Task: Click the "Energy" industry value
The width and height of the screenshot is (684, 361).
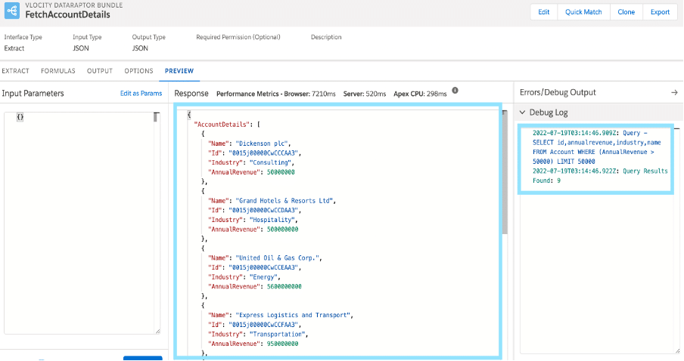Action: tap(263, 277)
